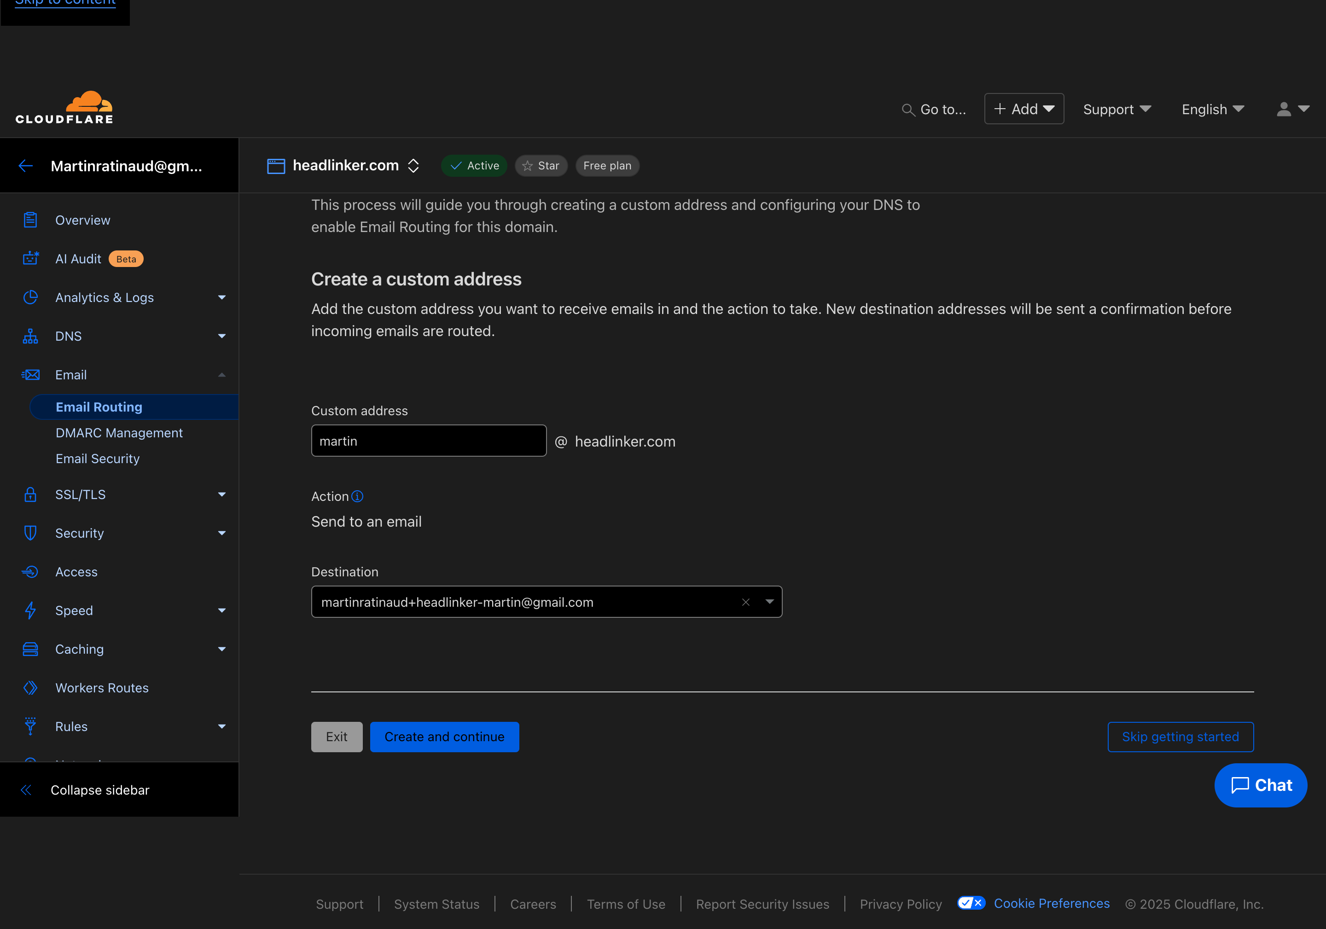1326x929 pixels.
Task: Expand the SSL/TLS menu arrow
Action: [x=222, y=495]
